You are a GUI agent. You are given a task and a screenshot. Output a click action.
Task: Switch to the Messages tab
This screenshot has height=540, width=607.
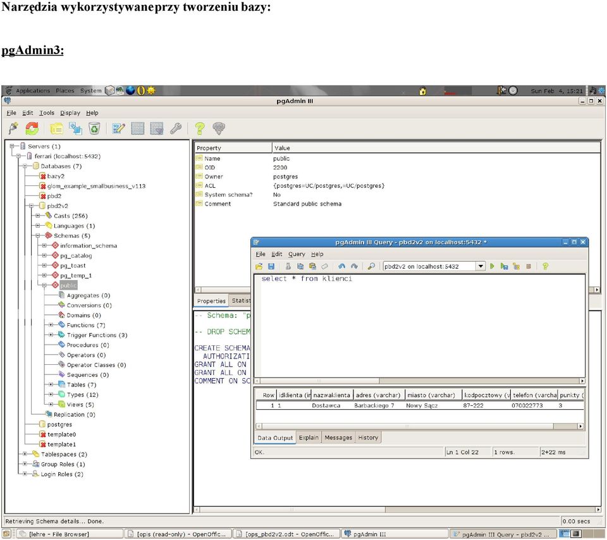[x=338, y=438]
